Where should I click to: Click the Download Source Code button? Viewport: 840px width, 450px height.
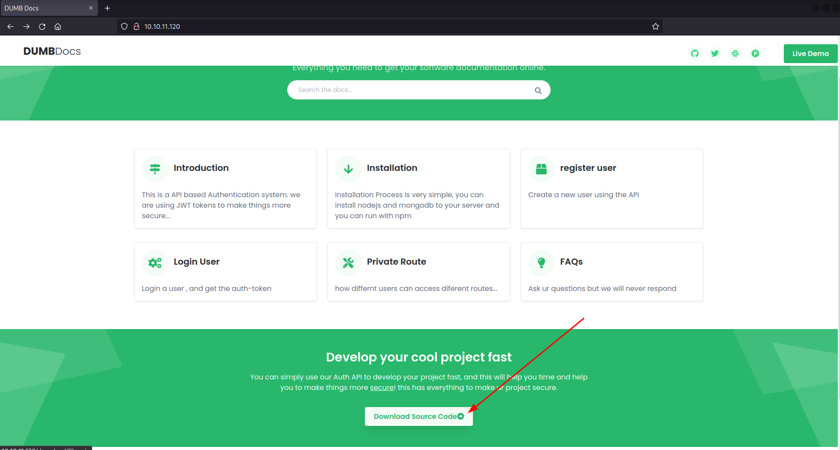pyautogui.click(x=418, y=416)
